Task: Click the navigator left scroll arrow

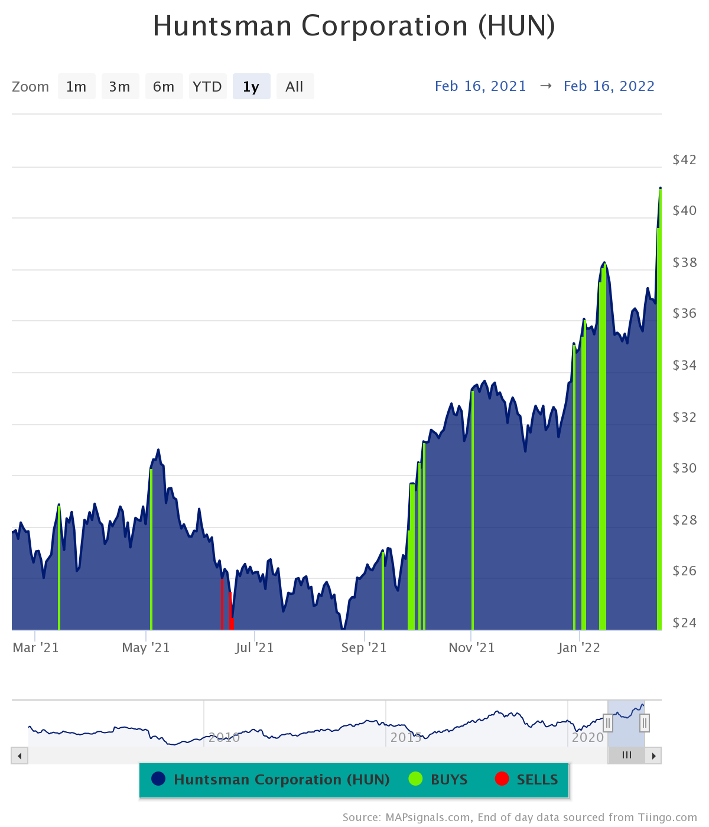Action: [x=19, y=756]
